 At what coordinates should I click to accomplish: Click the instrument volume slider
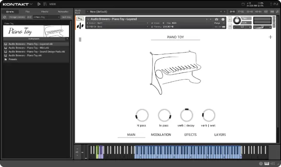(x=262, y=27)
